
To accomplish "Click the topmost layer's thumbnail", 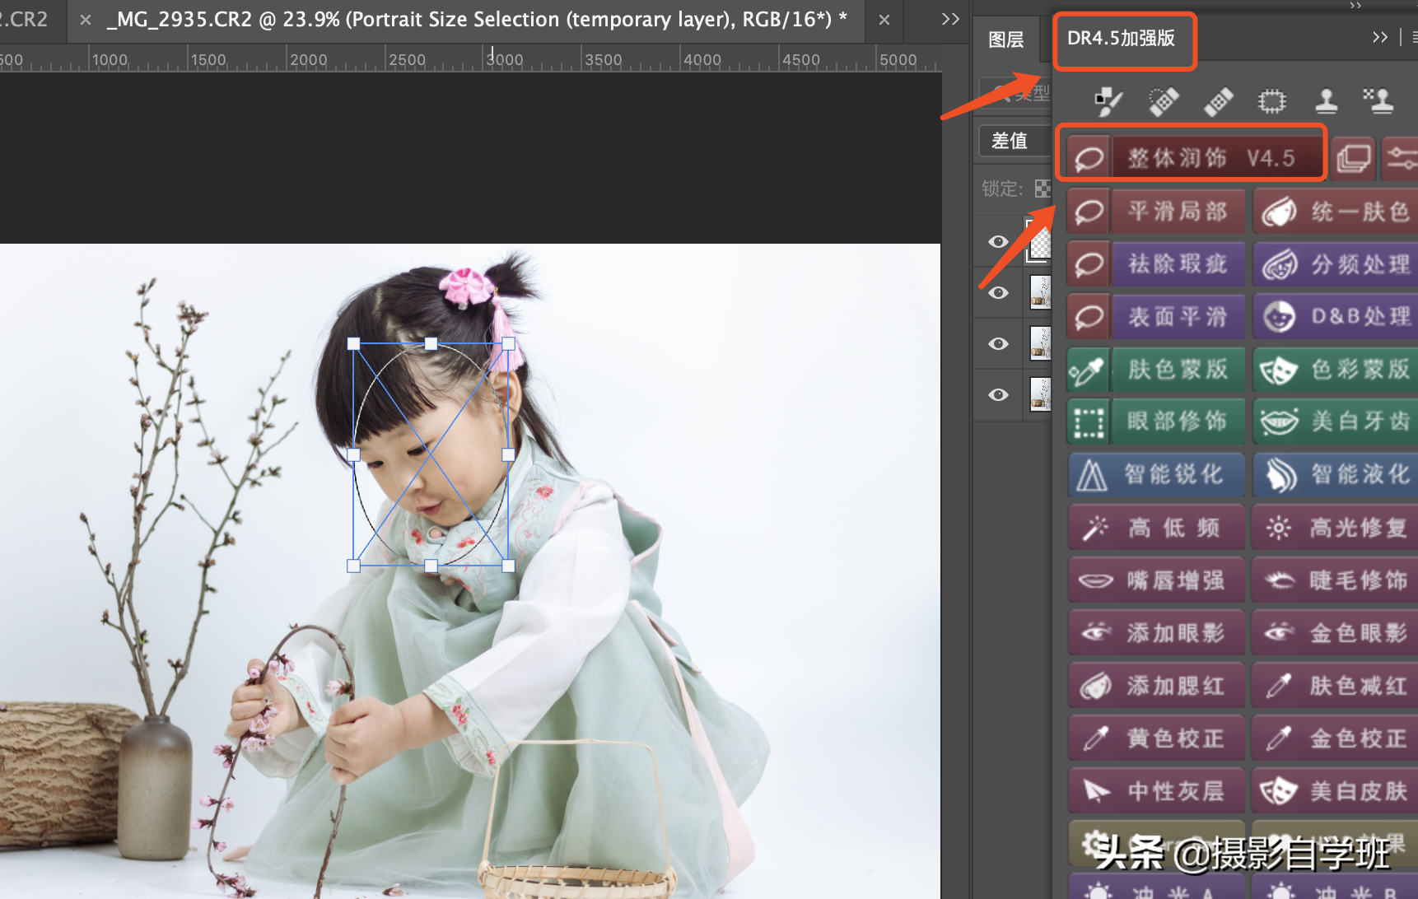I will (x=1039, y=242).
